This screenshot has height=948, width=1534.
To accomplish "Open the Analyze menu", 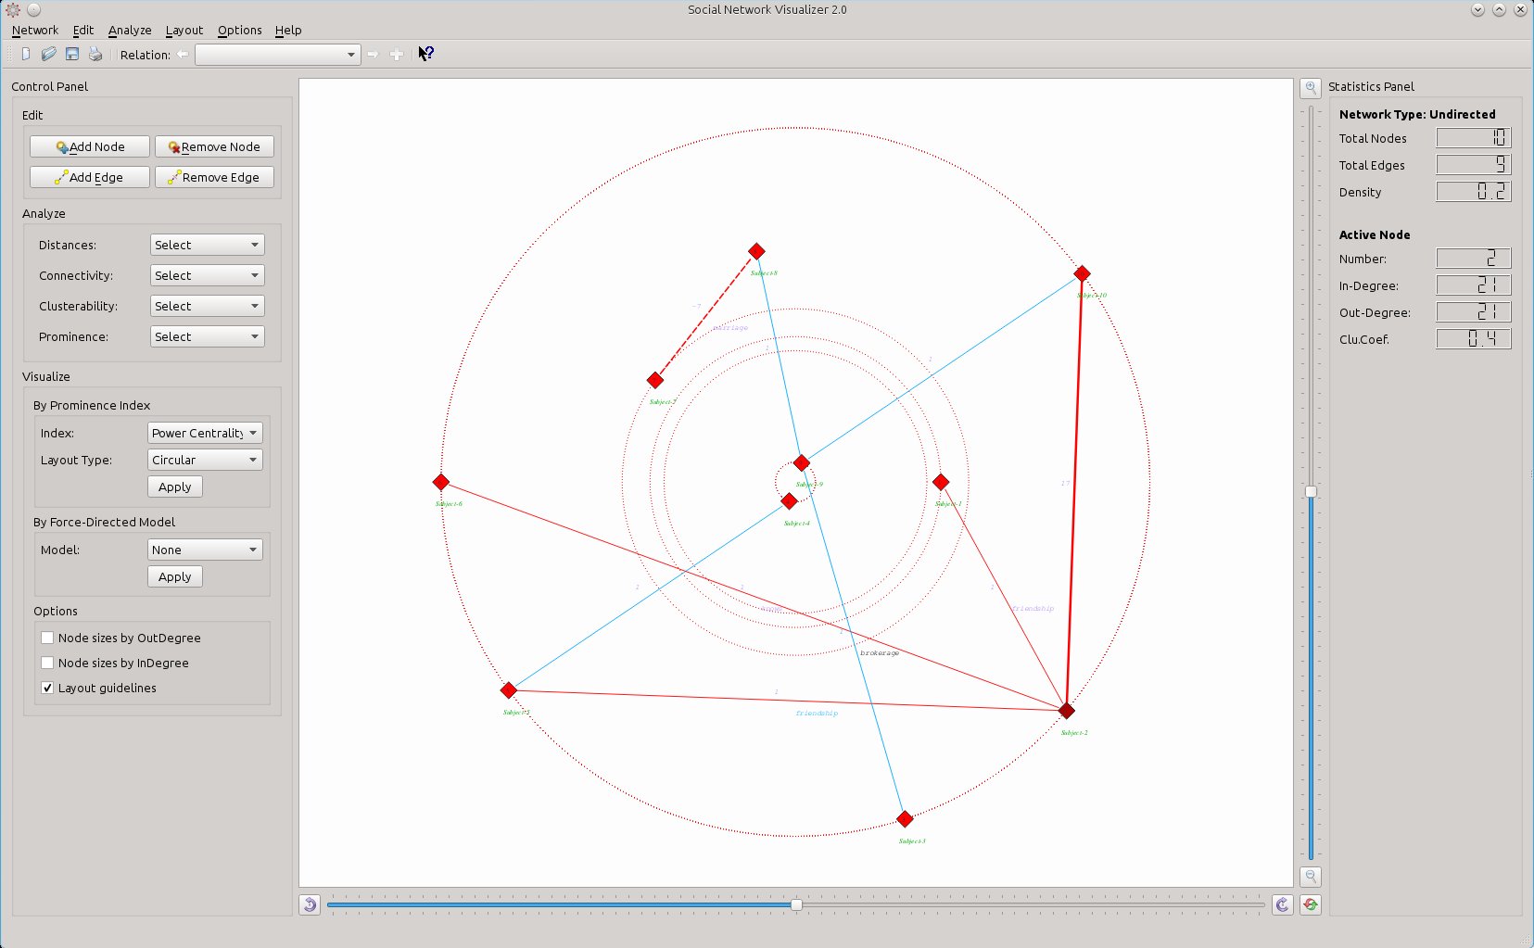I will coord(130,30).
